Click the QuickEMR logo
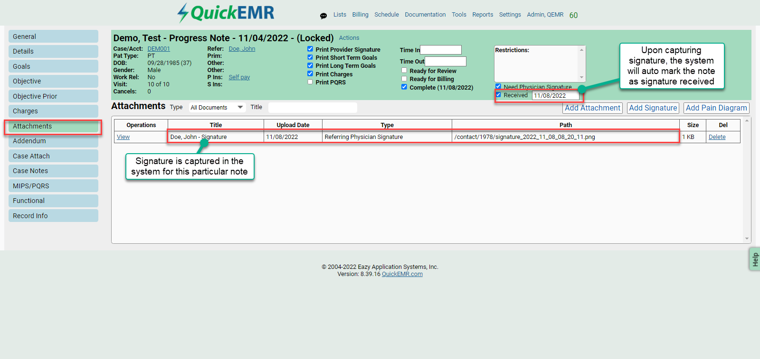The height and width of the screenshot is (359, 760). [x=226, y=13]
